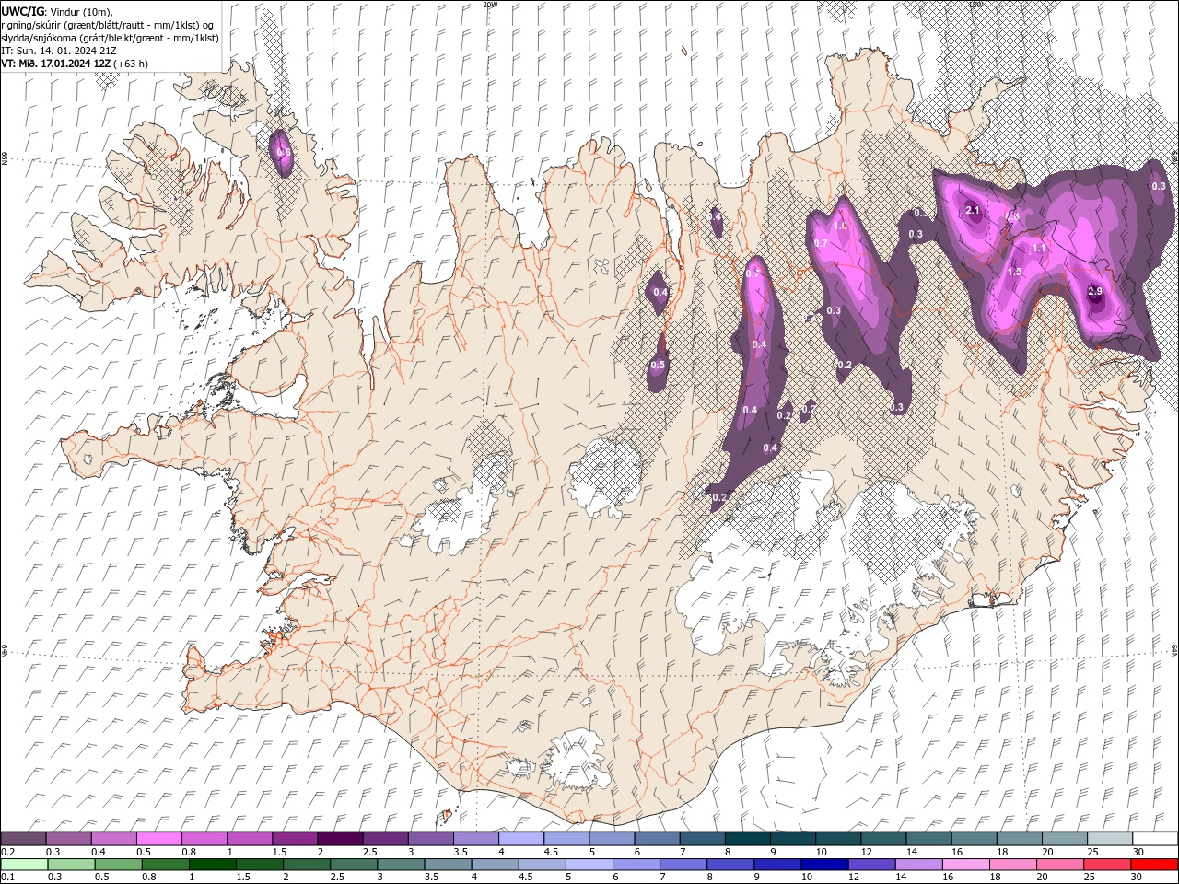Select the 1.0 snowfall value label
Image resolution: width=1179 pixels, height=884 pixels.
pyautogui.click(x=839, y=226)
